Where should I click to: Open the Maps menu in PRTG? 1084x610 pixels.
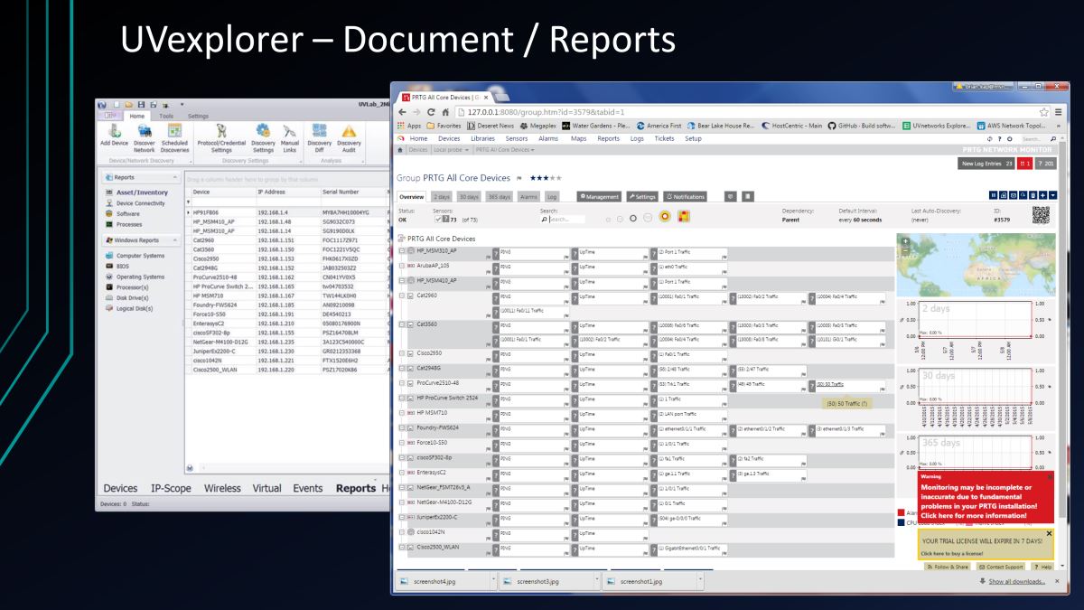pos(578,138)
